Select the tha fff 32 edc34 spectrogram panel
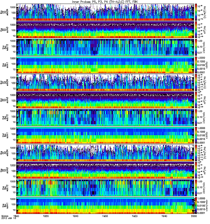210x224 pixels. (x=105, y=12)
